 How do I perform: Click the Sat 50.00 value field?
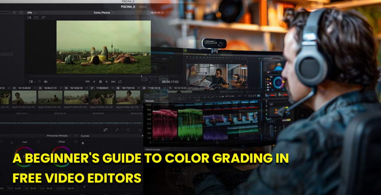tap(33, 188)
